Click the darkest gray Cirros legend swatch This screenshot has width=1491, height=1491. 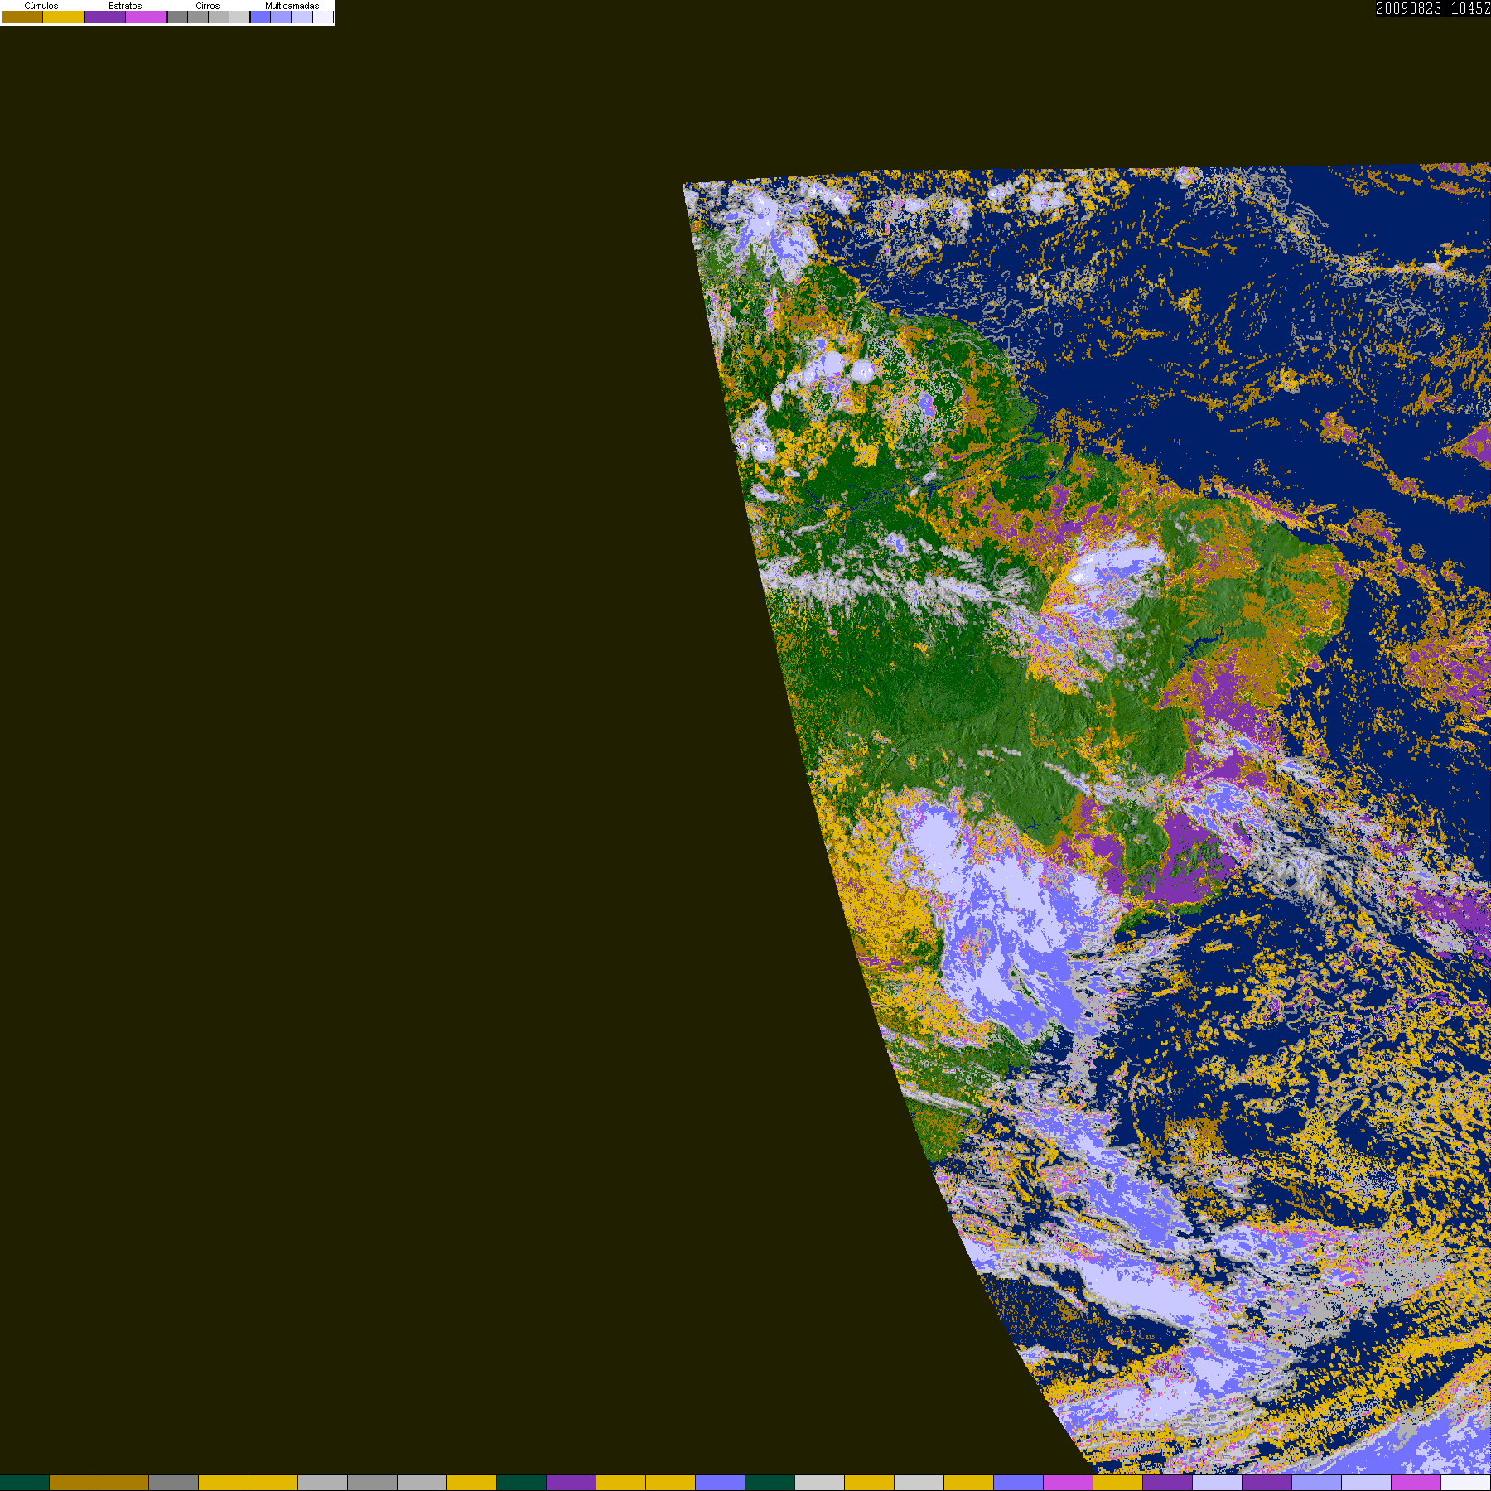click(x=178, y=17)
